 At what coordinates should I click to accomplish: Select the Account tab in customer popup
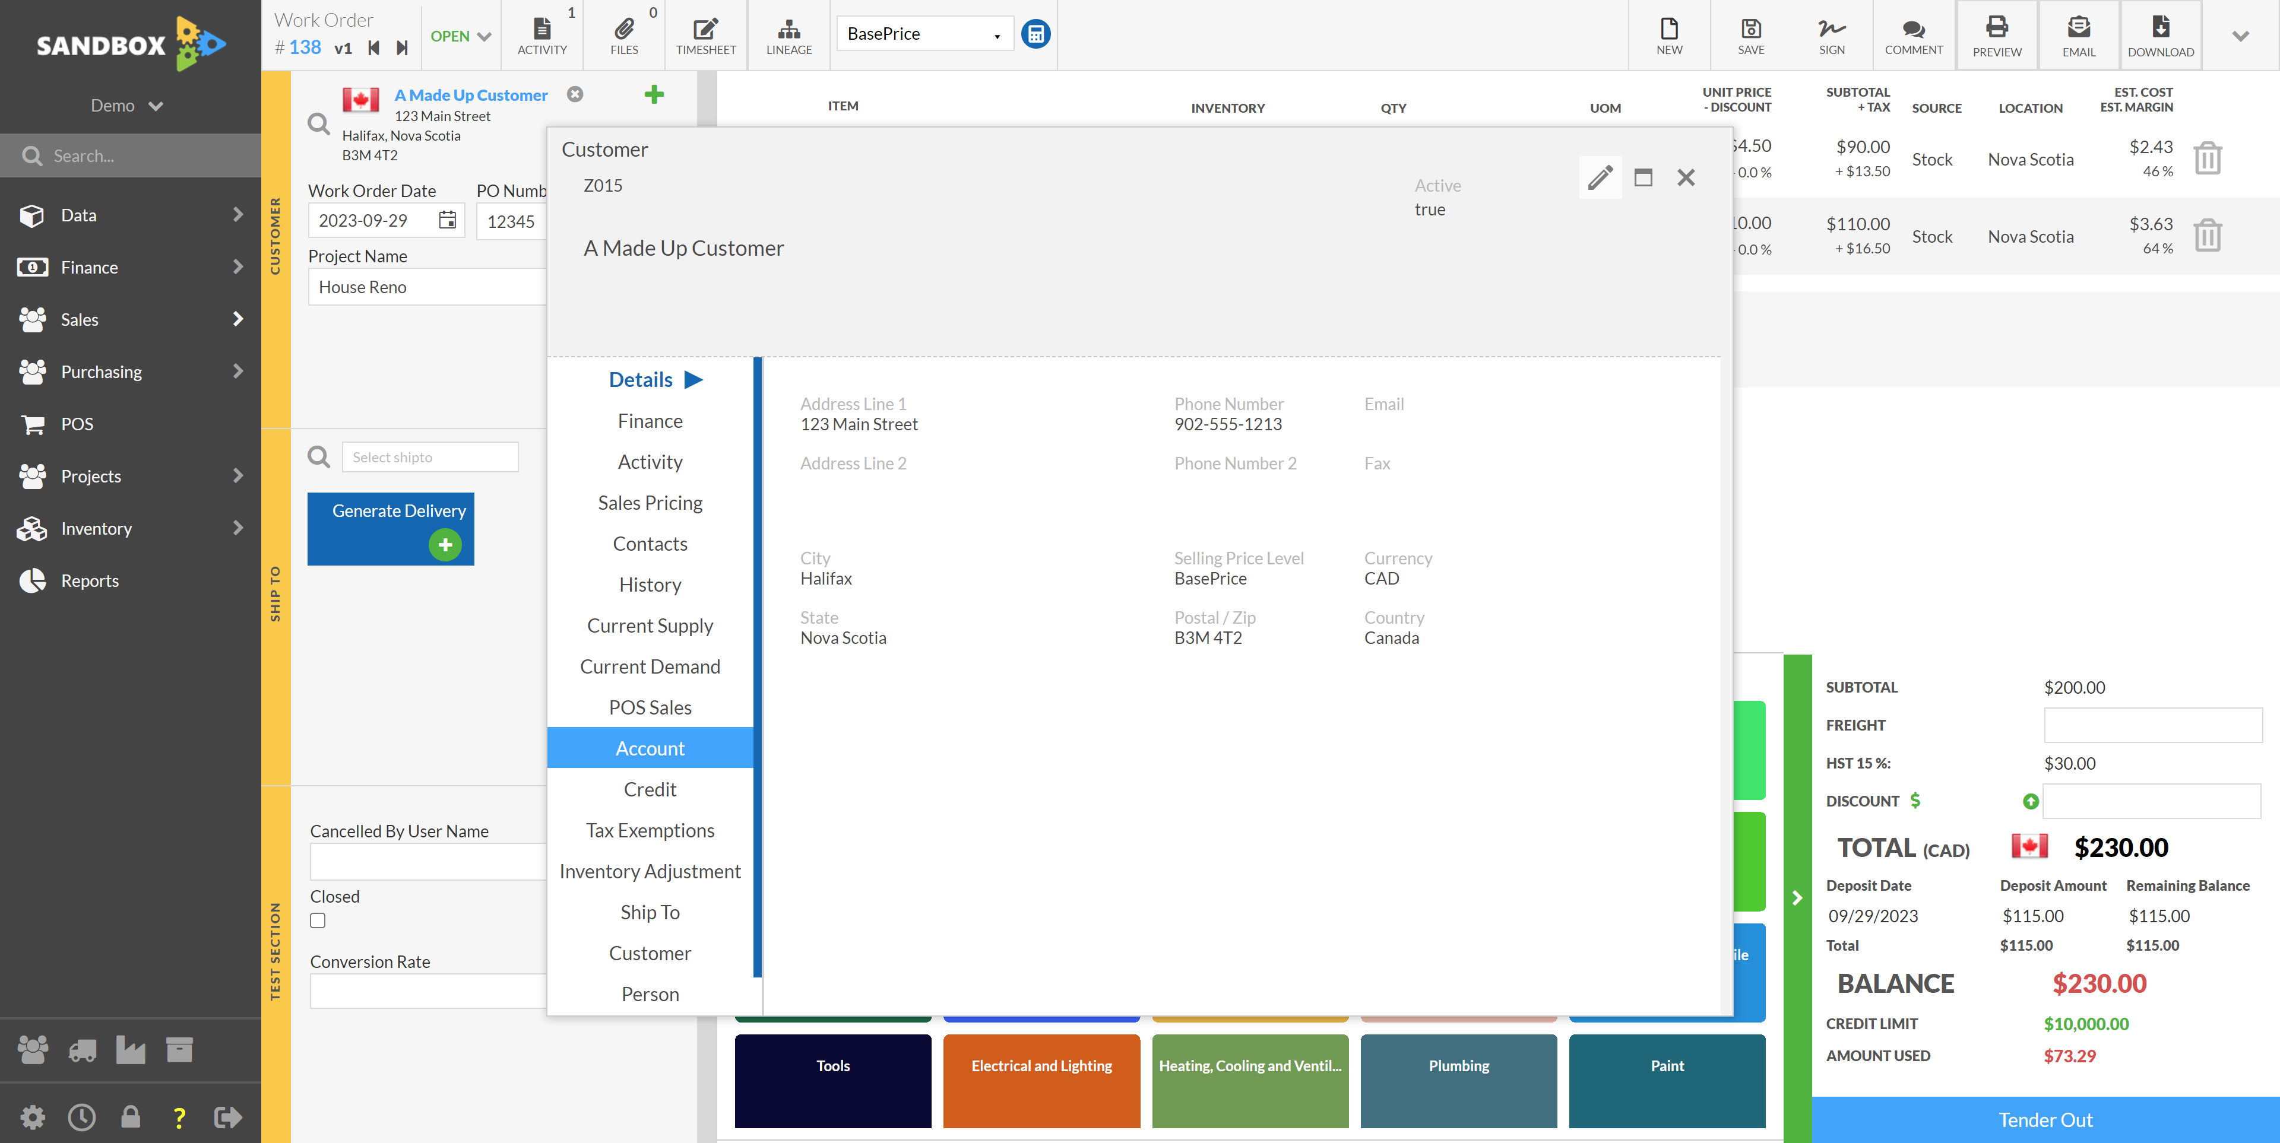tap(650, 748)
